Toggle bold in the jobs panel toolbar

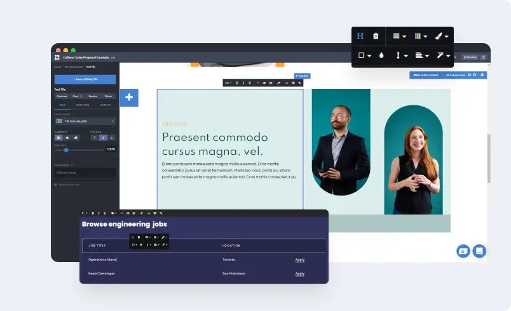[93, 213]
